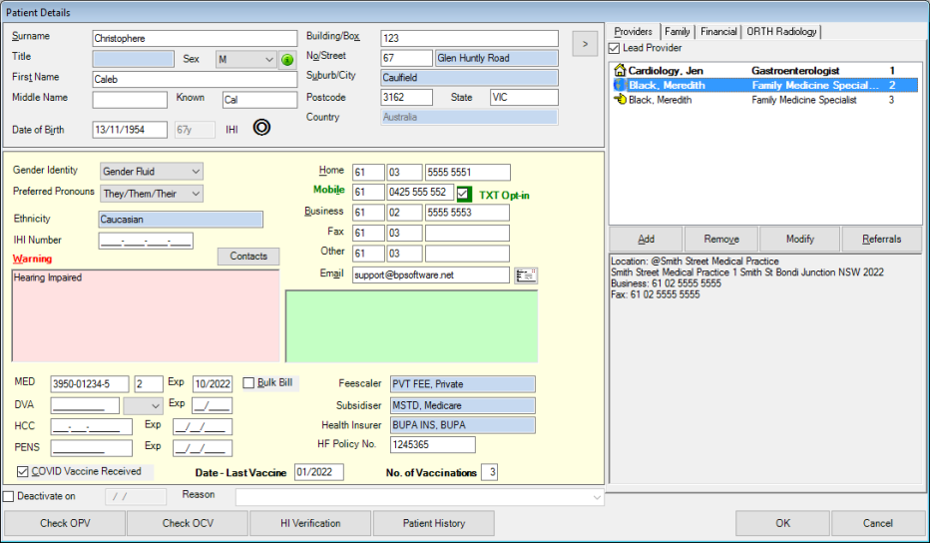
Task: Enable the Bulk Bill checkbox
Action: tap(248, 382)
